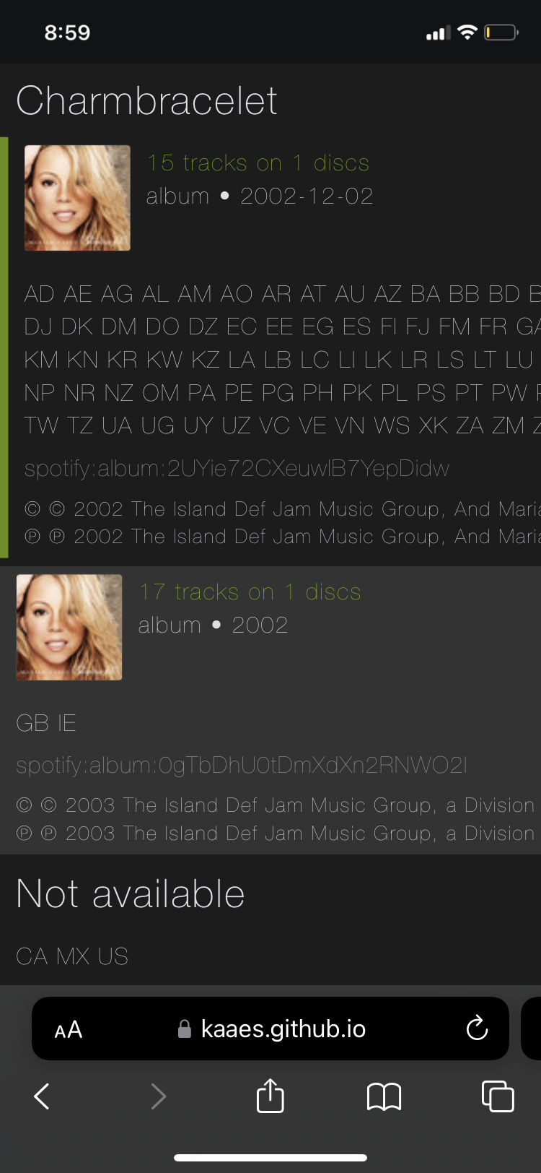Tap the CA MX US unavailable markets
541x1173 pixels.
(72, 956)
